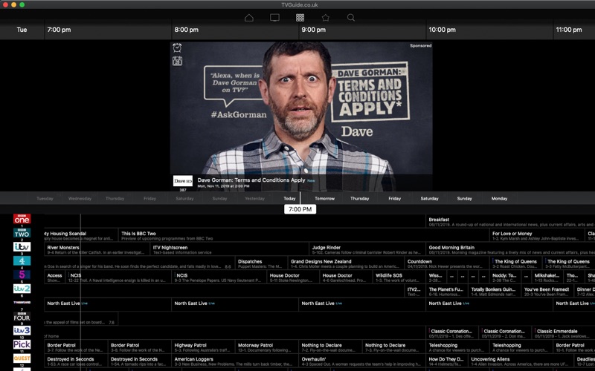Select upcoming Thursday in day bar
The height and width of the screenshot is (371, 595).
(x=360, y=198)
